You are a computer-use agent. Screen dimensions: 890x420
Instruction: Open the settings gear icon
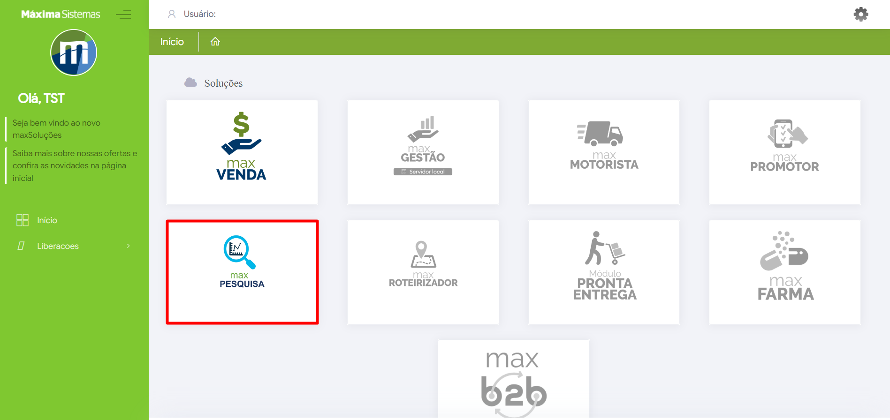click(x=860, y=14)
